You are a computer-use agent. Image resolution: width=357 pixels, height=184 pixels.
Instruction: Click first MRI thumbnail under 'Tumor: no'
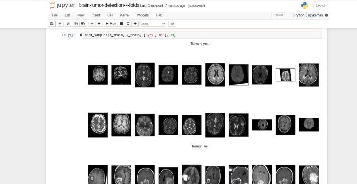(x=98, y=174)
